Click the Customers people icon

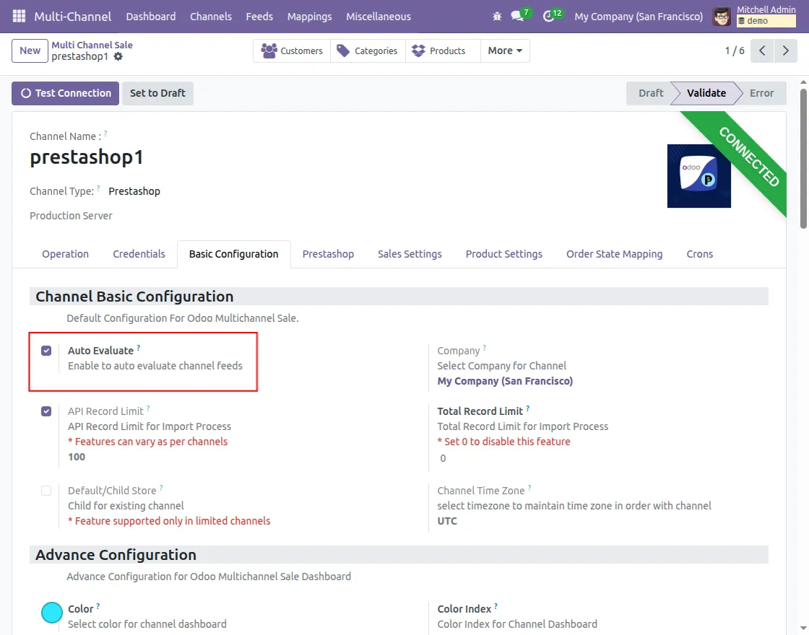pyautogui.click(x=269, y=51)
